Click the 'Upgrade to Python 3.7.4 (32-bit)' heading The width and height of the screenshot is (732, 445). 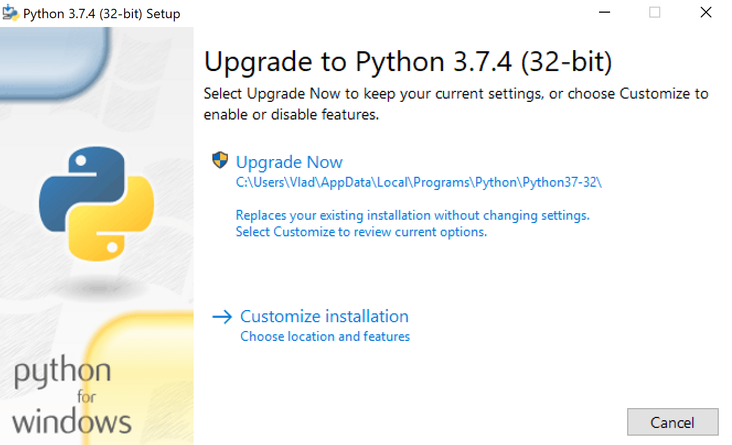408,62
